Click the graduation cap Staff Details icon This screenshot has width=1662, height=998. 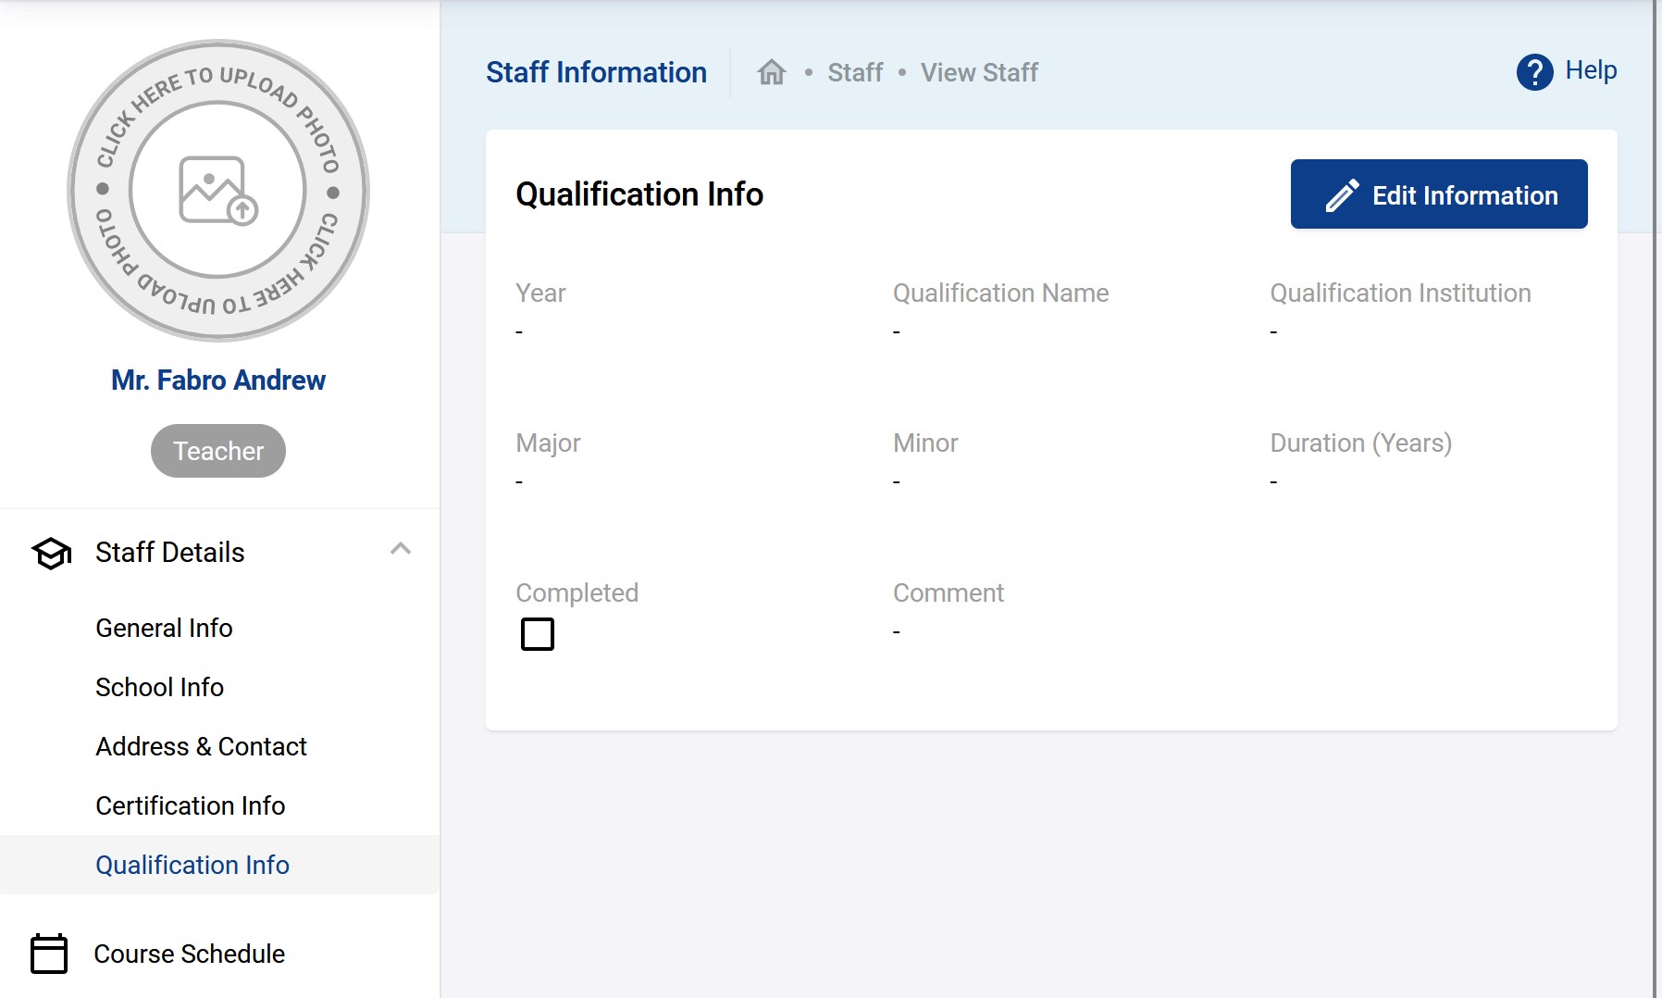(x=51, y=553)
